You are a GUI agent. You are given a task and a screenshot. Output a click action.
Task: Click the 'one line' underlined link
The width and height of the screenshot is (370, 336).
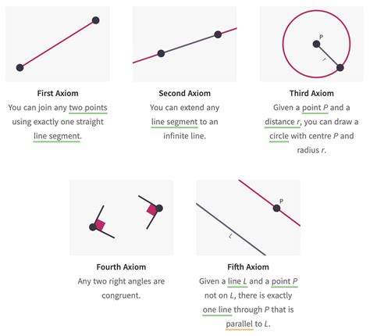(x=217, y=309)
